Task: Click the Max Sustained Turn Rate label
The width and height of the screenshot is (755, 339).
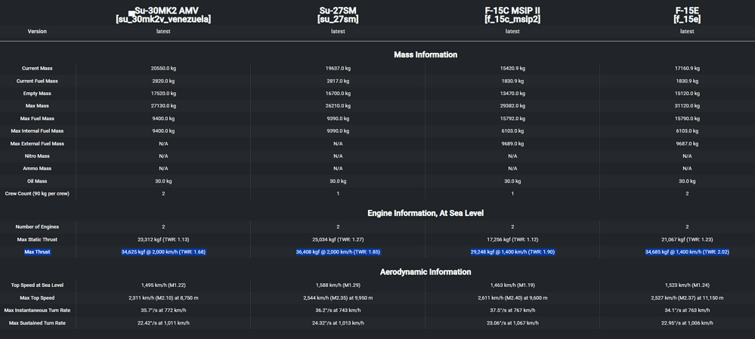Action: point(37,322)
